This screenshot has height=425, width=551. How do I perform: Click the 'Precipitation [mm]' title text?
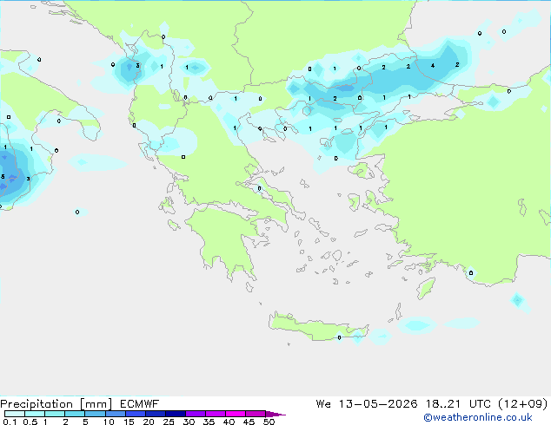(56, 404)
